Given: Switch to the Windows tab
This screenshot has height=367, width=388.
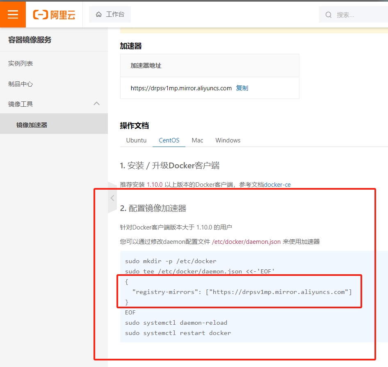Looking at the screenshot, I should 228,140.
